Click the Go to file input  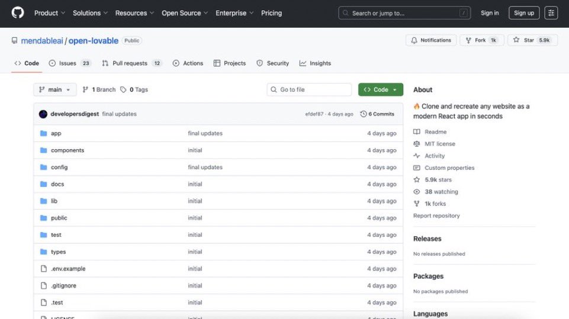[x=309, y=89]
